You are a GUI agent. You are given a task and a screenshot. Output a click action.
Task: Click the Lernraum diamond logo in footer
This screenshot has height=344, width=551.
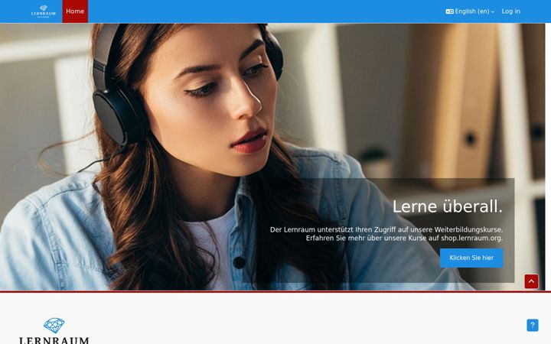pyautogui.click(x=54, y=330)
